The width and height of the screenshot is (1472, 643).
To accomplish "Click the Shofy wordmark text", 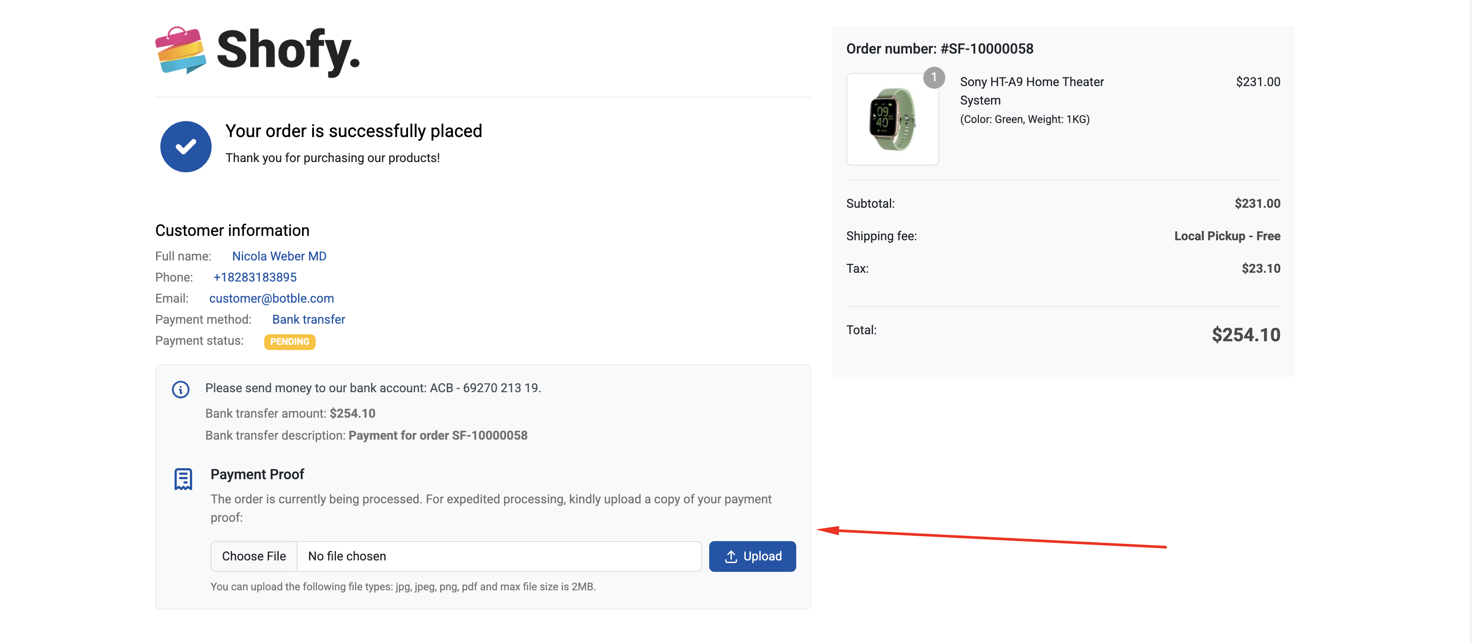I will tap(288, 51).
